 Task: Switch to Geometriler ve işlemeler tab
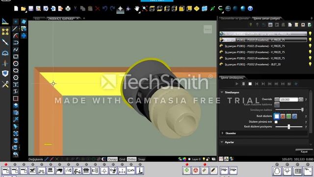[x=235, y=19]
